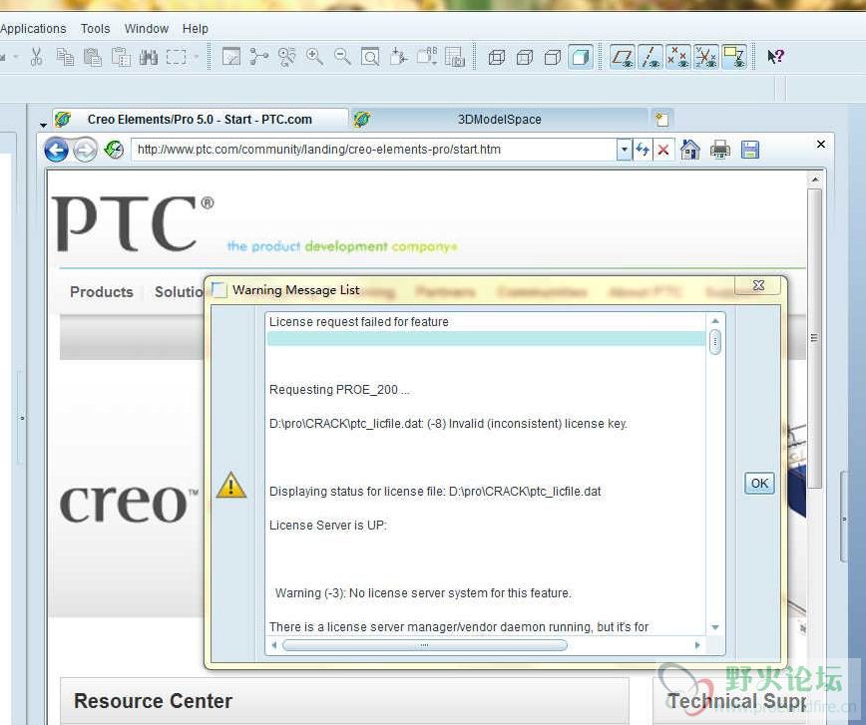This screenshot has height=725, width=866.
Task: Save the browser page
Action: point(750,150)
